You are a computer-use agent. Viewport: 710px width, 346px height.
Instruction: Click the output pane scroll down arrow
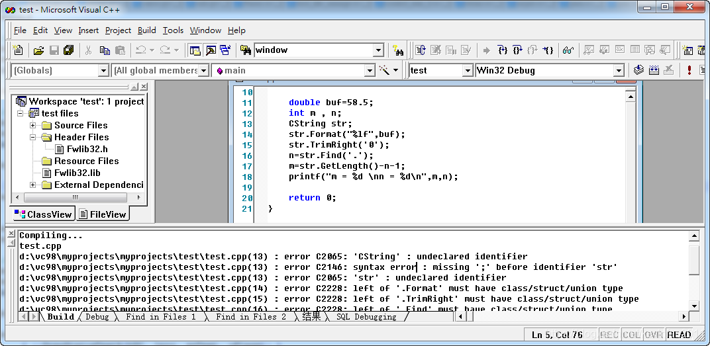click(x=693, y=306)
